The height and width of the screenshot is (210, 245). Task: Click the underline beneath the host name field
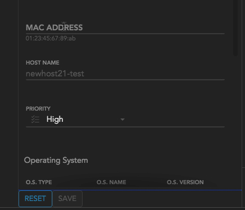125,80
